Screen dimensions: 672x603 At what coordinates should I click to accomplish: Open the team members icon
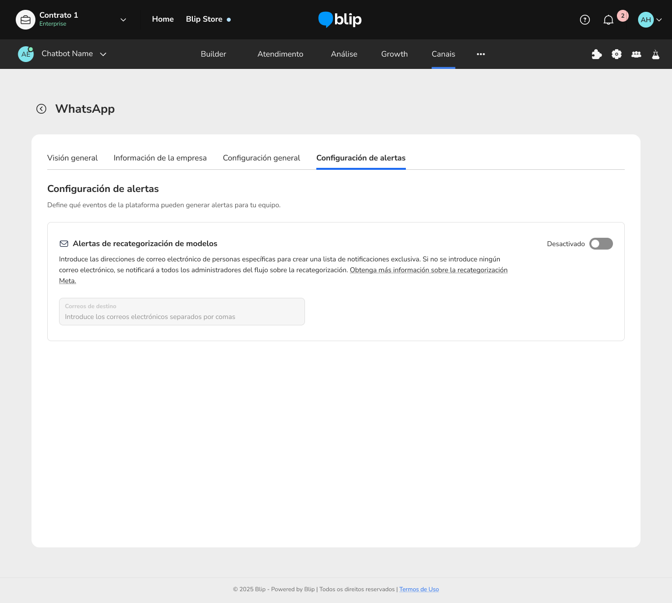(636, 54)
